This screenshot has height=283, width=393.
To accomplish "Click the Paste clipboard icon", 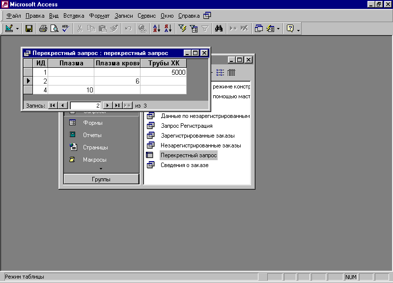I will [103, 28].
